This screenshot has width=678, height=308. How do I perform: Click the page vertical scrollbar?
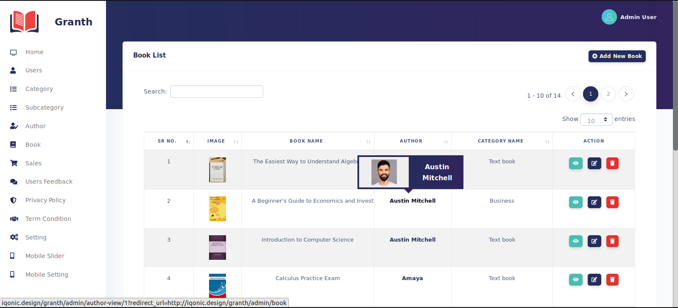(675, 75)
